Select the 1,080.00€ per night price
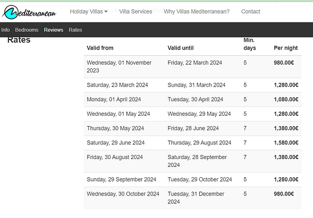This screenshot has width=313, height=218. pos(286,99)
